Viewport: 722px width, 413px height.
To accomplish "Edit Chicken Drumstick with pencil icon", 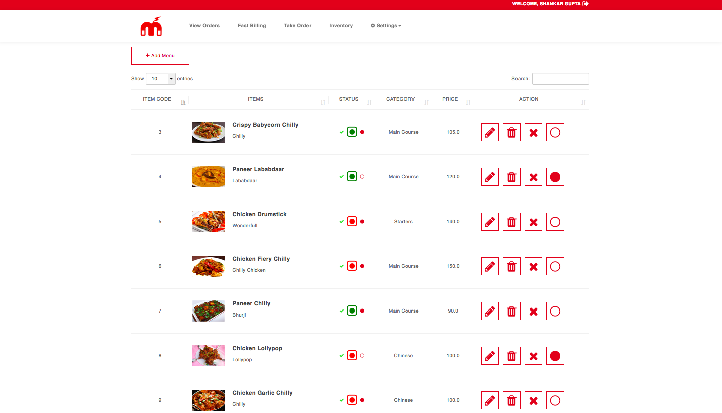I will click(x=490, y=222).
